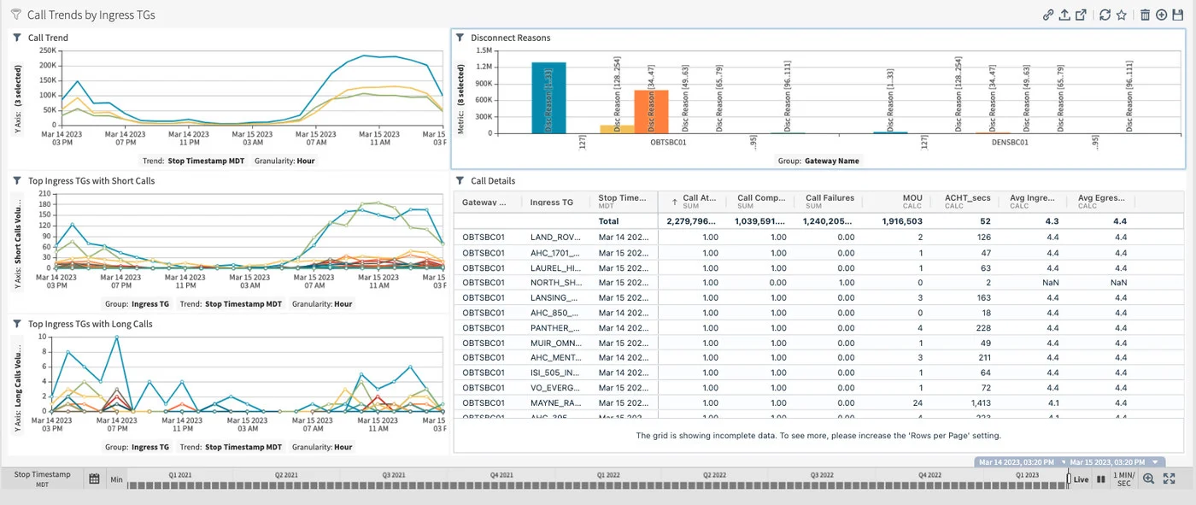
Task: Zoom in on the timeline
Action: (1148, 479)
